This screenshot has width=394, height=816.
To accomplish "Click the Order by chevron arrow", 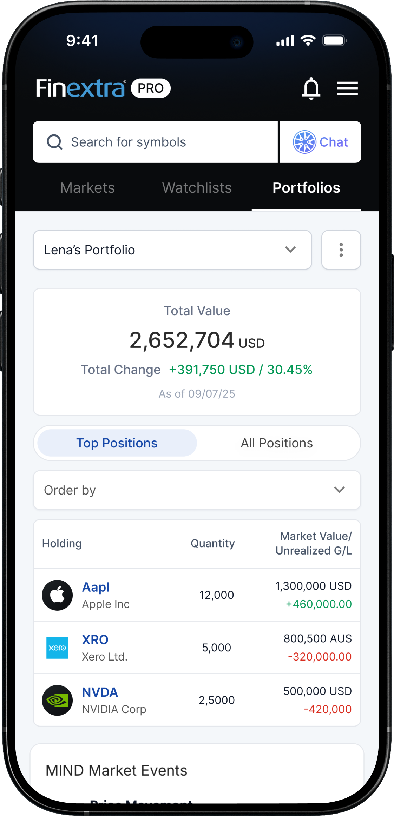I will (339, 490).
